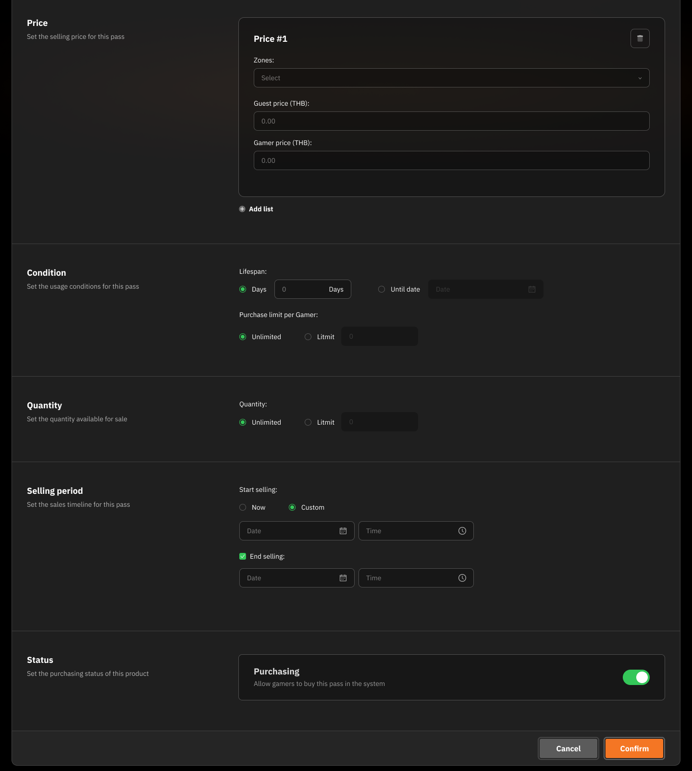Click the Purchasing title text
692x771 pixels.
point(276,672)
